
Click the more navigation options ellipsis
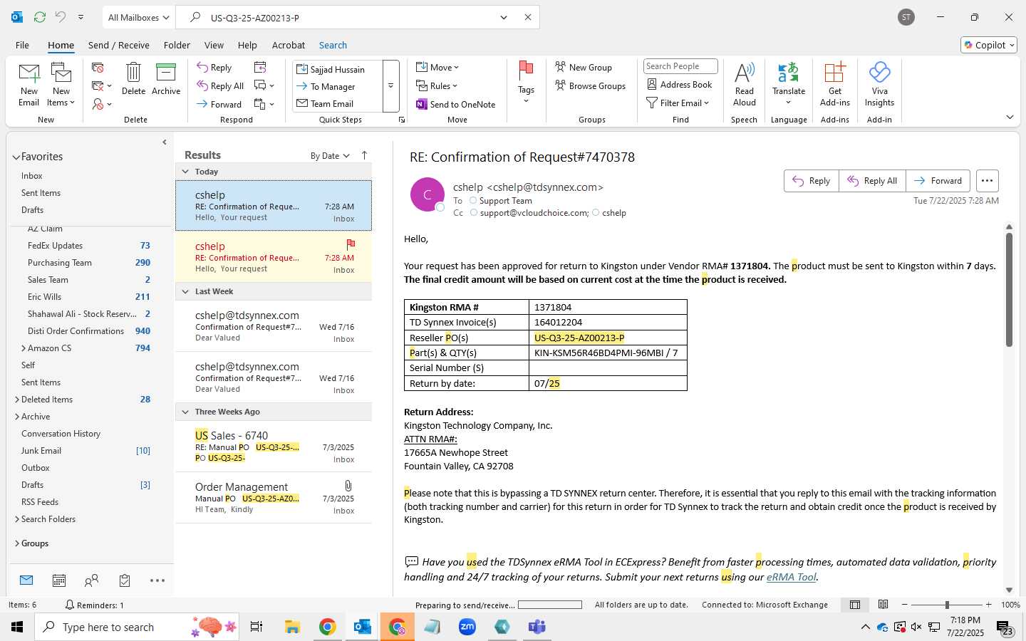[x=157, y=580]
